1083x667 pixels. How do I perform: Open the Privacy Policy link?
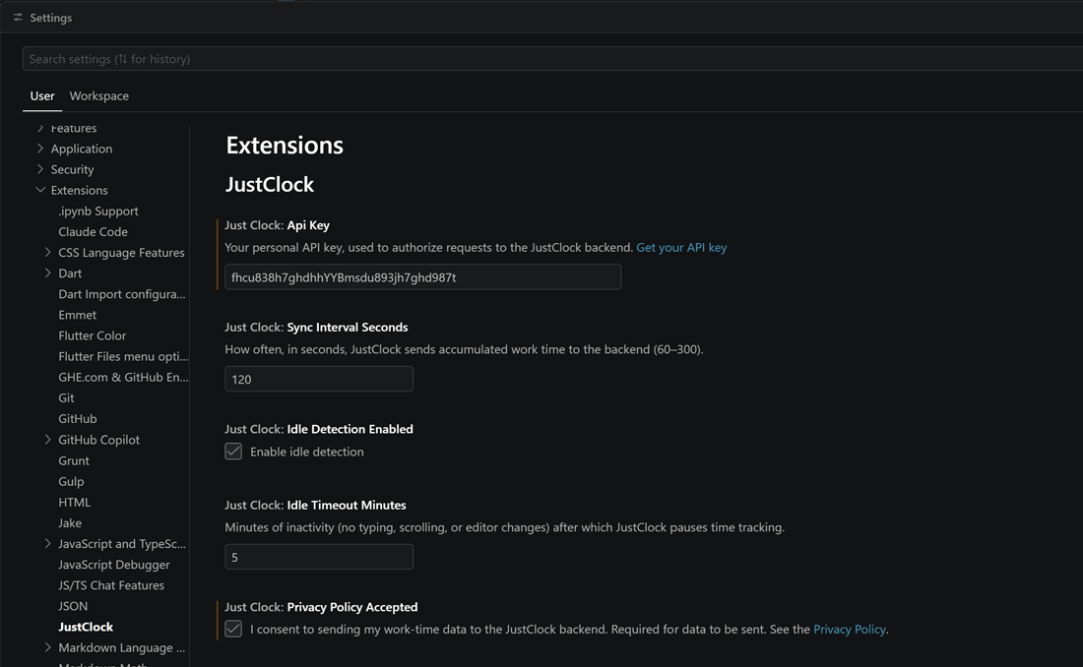coord(849,629)
